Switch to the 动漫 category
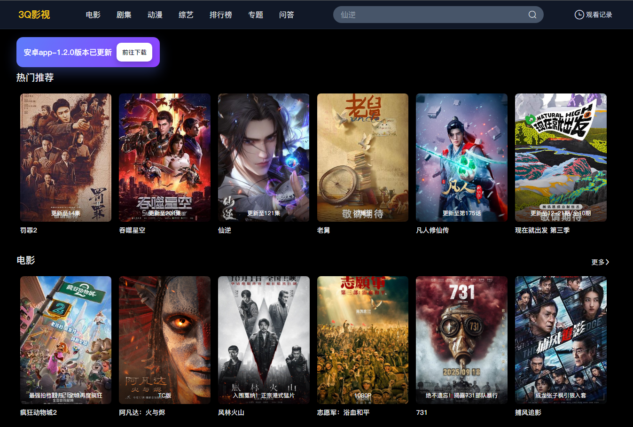633x427 pixels. pyautogui.click(x=155, y=15)
